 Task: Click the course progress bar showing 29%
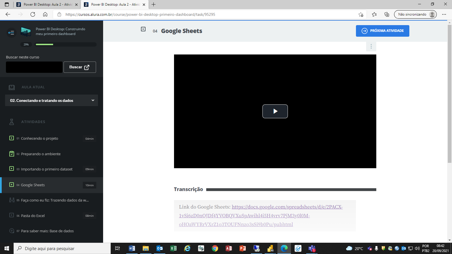coord(66,44)
